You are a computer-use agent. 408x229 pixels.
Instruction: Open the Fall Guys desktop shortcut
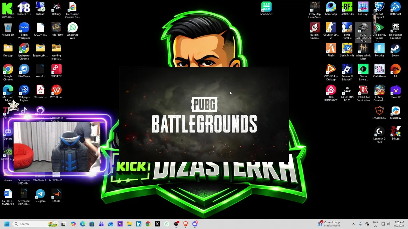(363, 9)
